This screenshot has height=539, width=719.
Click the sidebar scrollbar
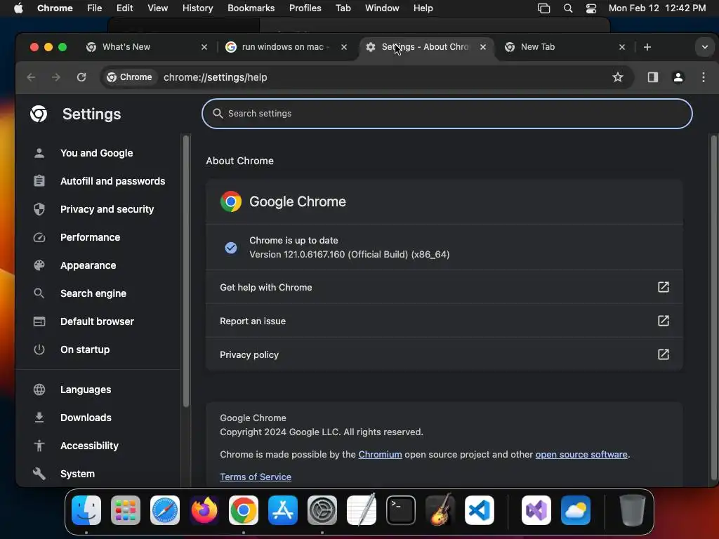[185, 270]
